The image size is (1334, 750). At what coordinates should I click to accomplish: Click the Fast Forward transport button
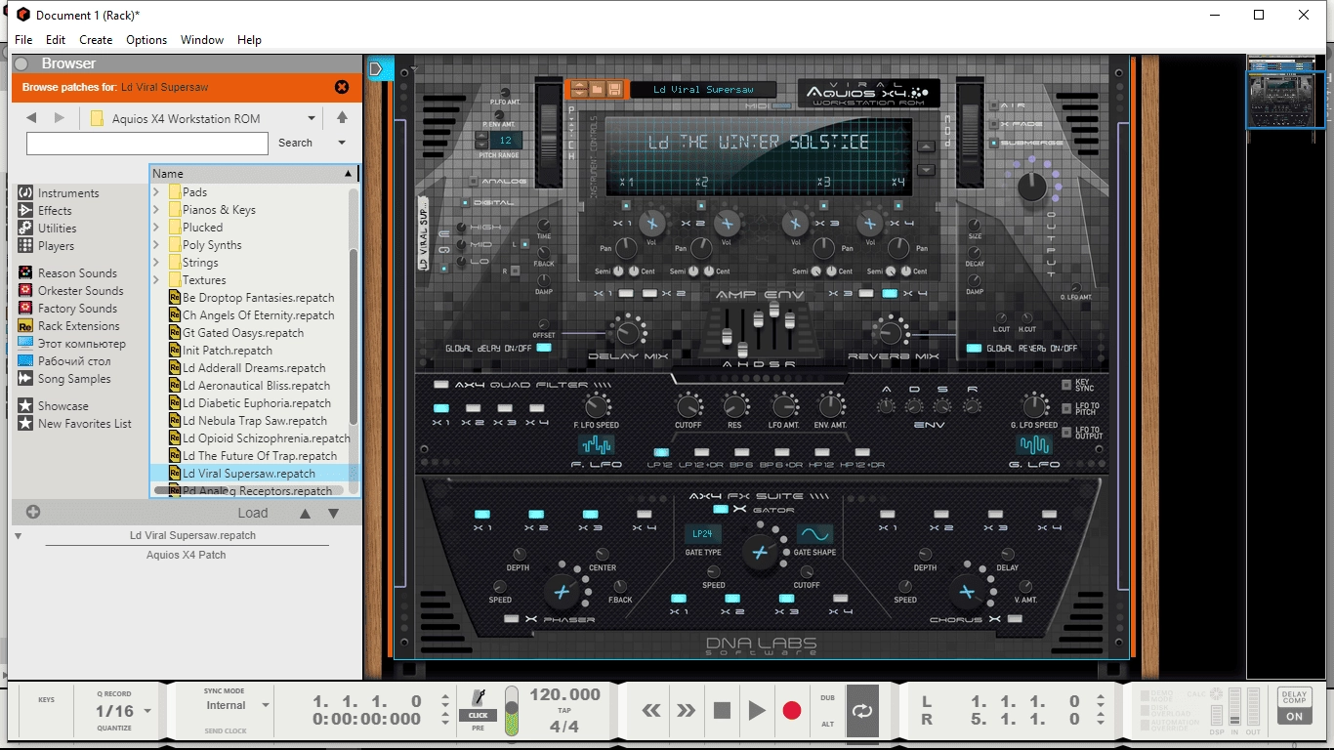pos(687,711)
